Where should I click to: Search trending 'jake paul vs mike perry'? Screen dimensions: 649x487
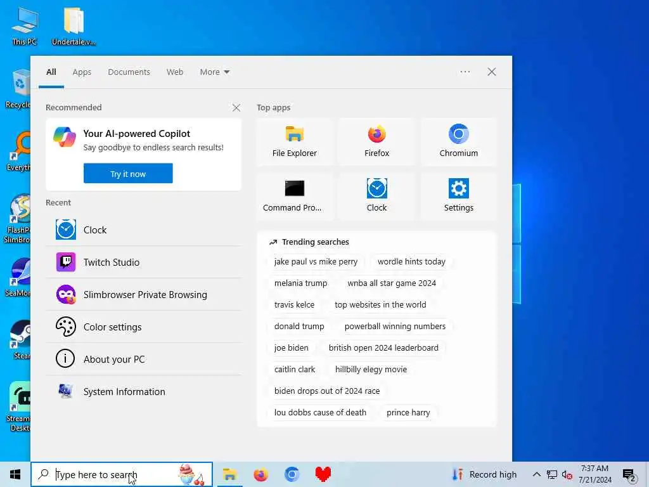tap(316, 262)
